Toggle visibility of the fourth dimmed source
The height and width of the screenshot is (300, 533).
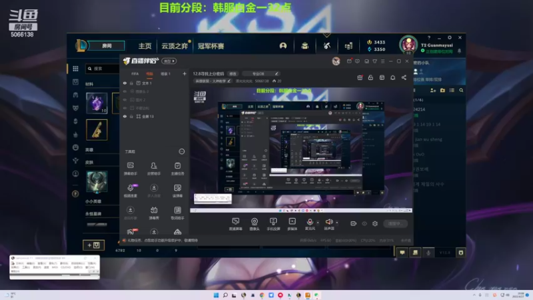(125, 108)
